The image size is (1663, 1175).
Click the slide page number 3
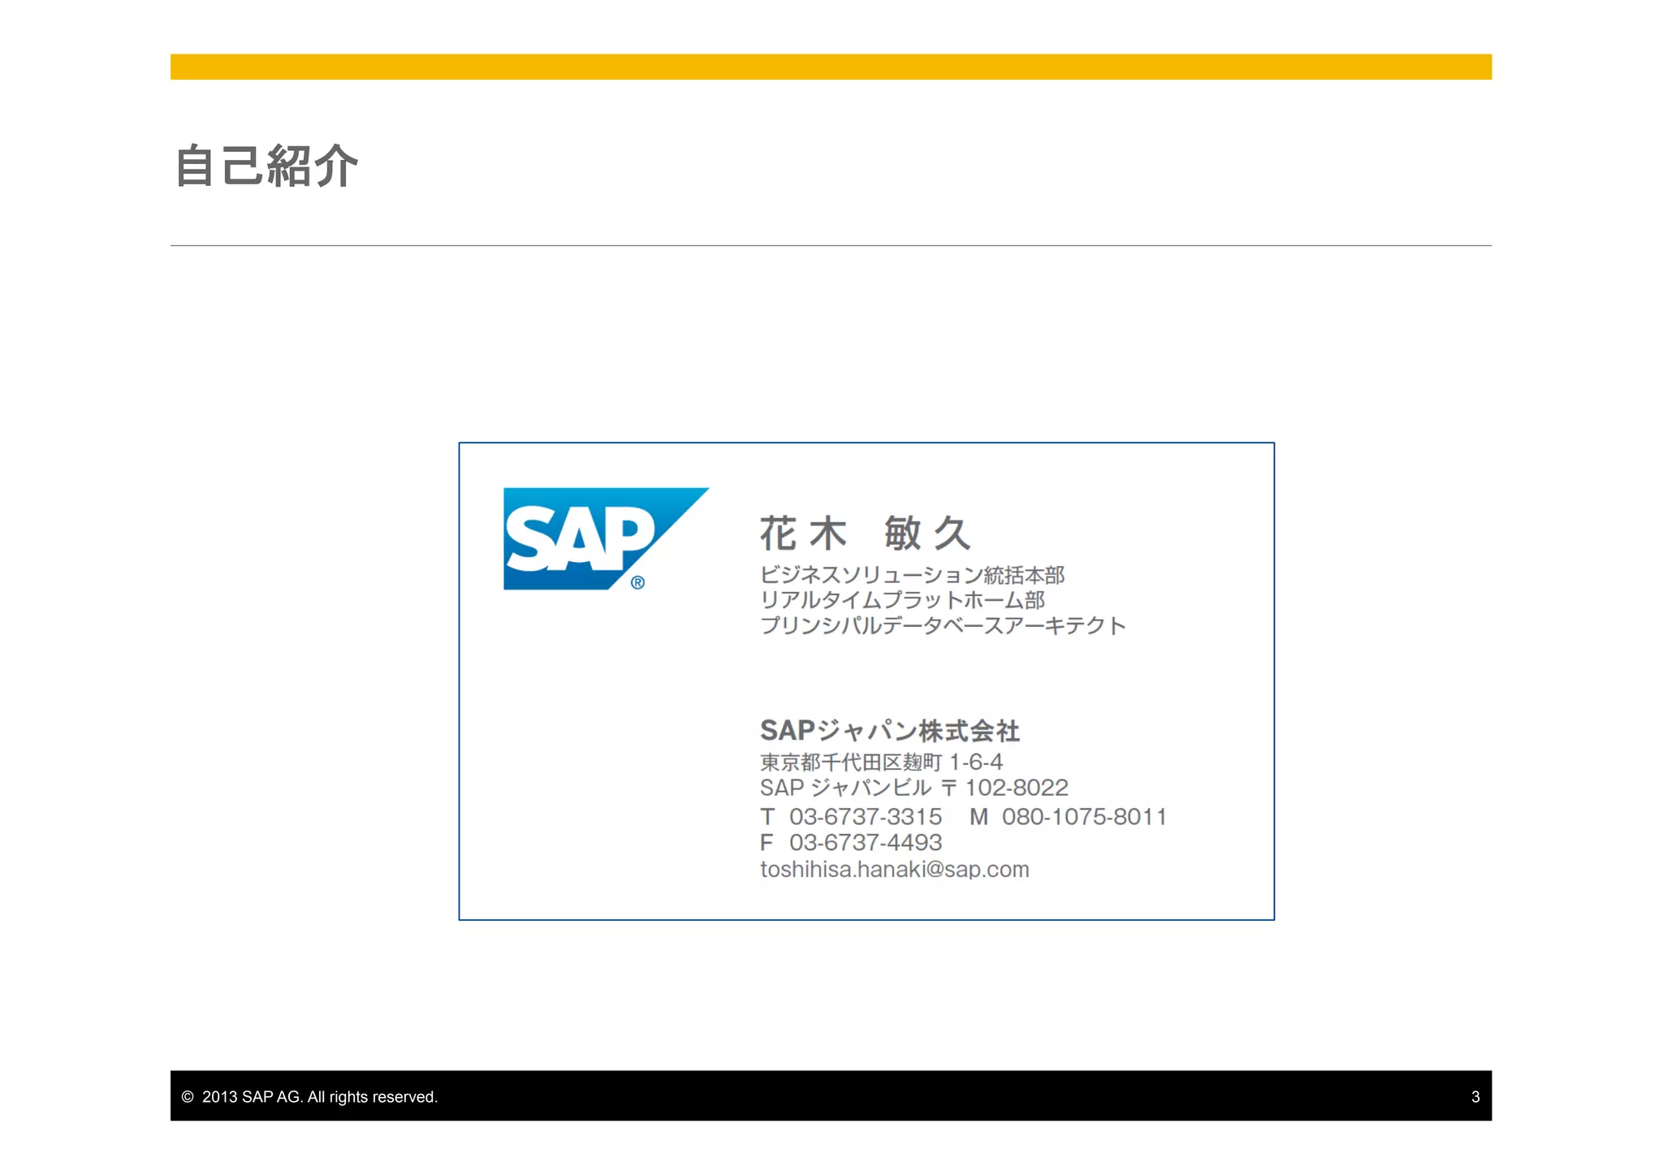[x=1475, y=1097]
